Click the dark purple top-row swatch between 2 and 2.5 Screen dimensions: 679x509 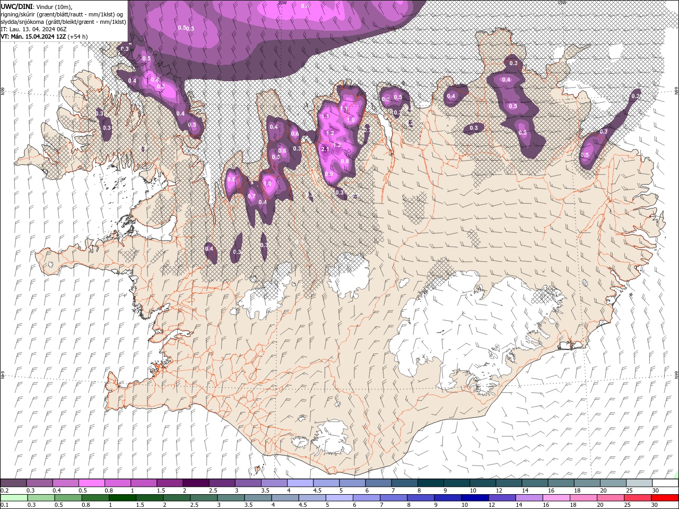coord(195,483)
